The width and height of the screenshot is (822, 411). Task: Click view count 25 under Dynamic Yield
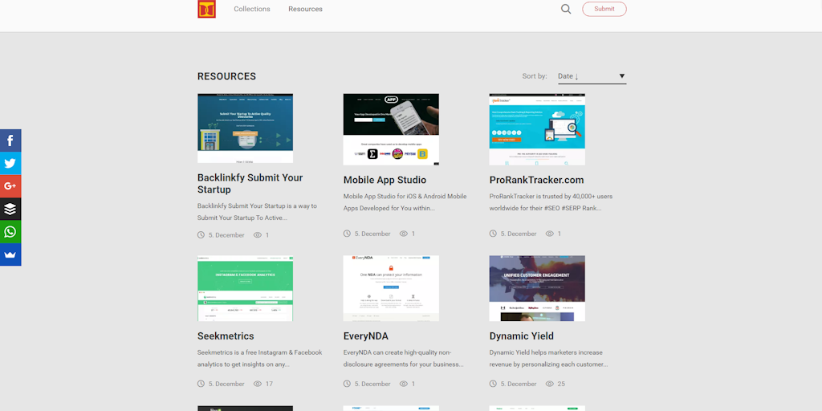point(561,384)
